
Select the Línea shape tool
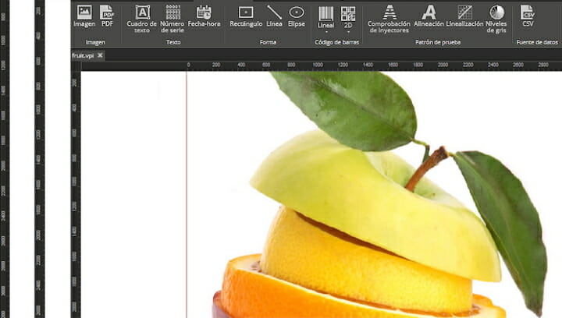point(274,16)
